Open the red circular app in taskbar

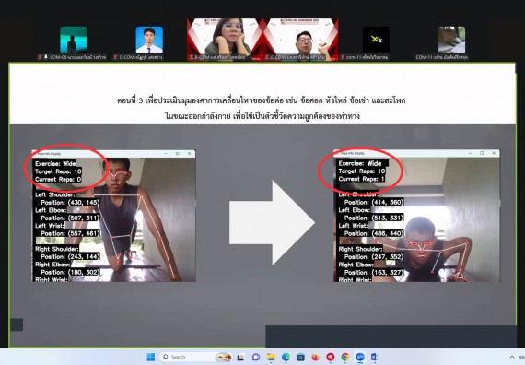[x=330, y=358]
